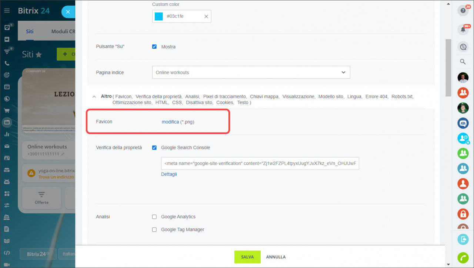This screenshot has height=268, width=474.
Task: Click the shopping cart icon in left sidebar
Action: click(x=7, y=110)
